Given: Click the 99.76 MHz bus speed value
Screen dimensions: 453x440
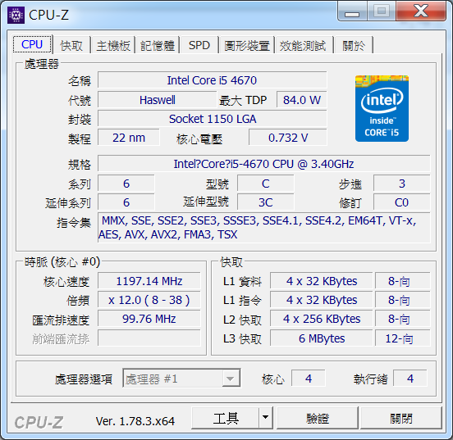Looking at the screenshot, I should click(x=149, y=319).
